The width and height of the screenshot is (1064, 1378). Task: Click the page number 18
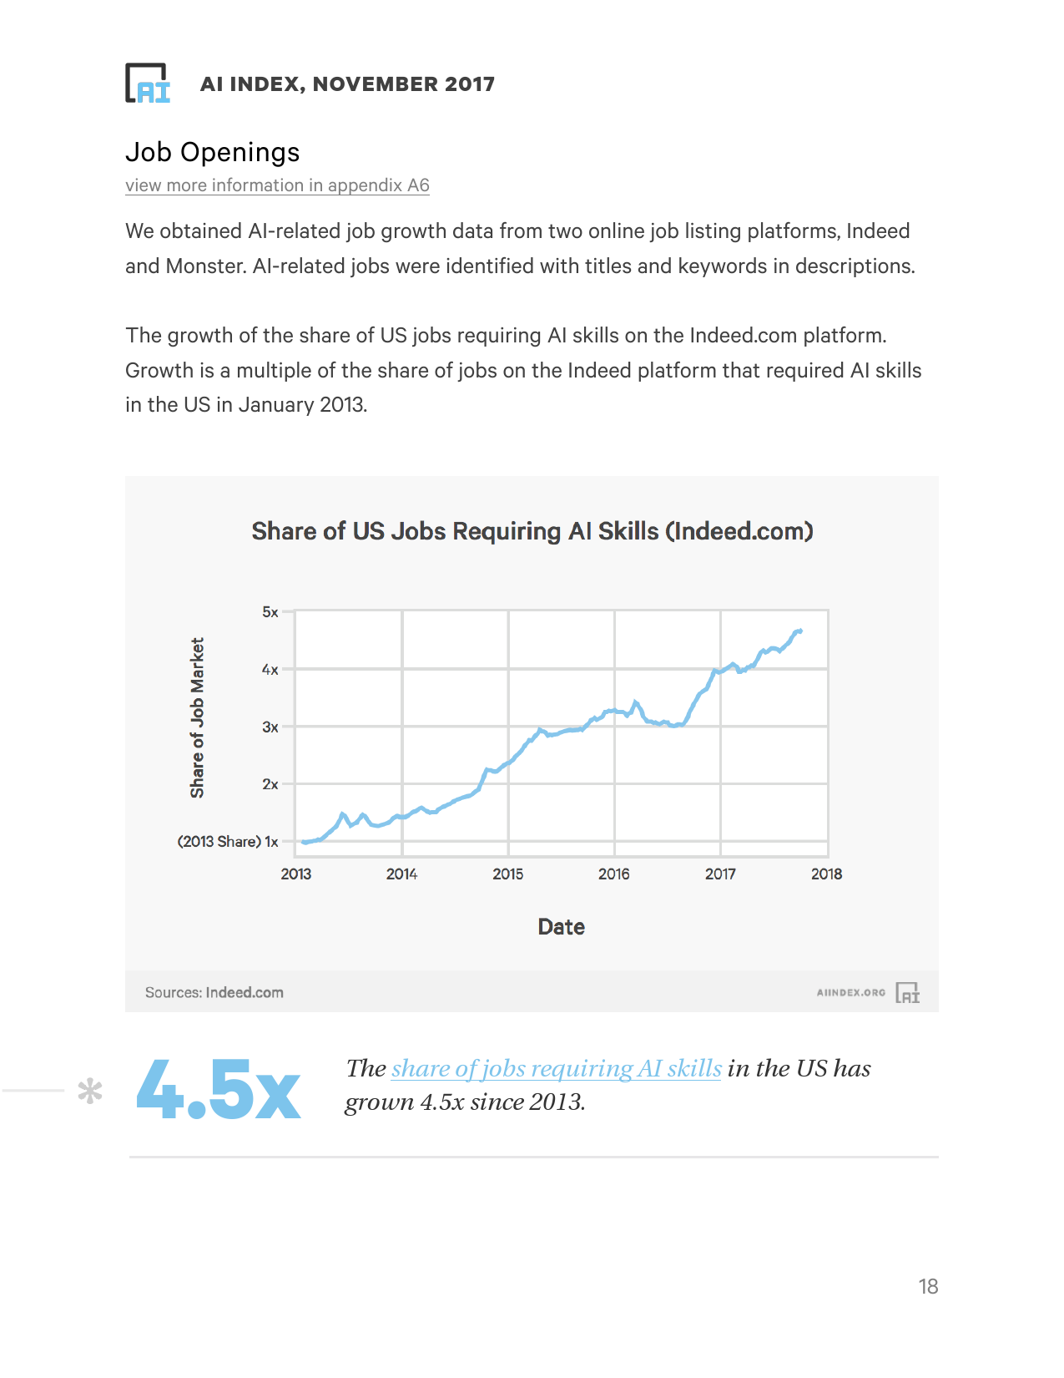[928, 1286]
